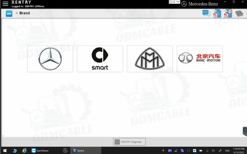Click the PDF export document icon
This screenshot has width=247, height=154.
click(217, 14)
